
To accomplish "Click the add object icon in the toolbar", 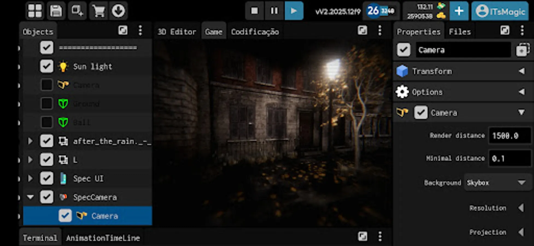I will (x=77, y=11).
